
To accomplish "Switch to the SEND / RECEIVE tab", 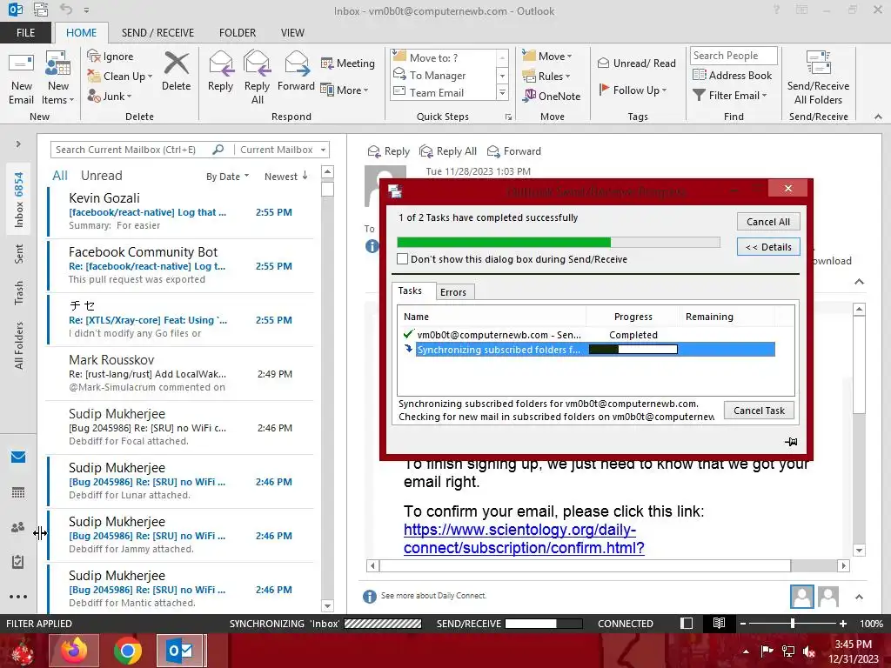I will (x=157, y=32).
